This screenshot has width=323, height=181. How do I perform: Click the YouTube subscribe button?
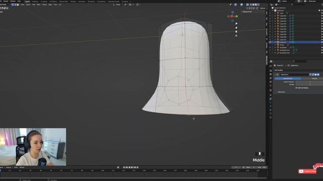pos(307,171)
